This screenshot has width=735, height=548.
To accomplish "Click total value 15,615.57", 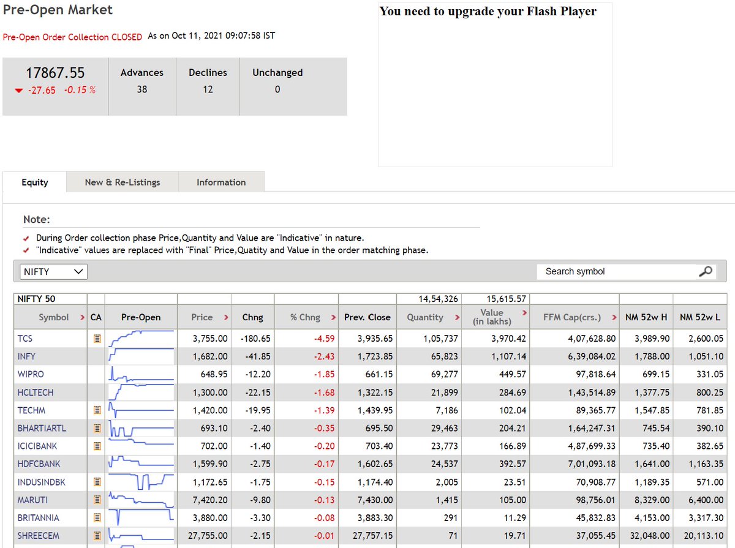I will click(x=507, y=299).
